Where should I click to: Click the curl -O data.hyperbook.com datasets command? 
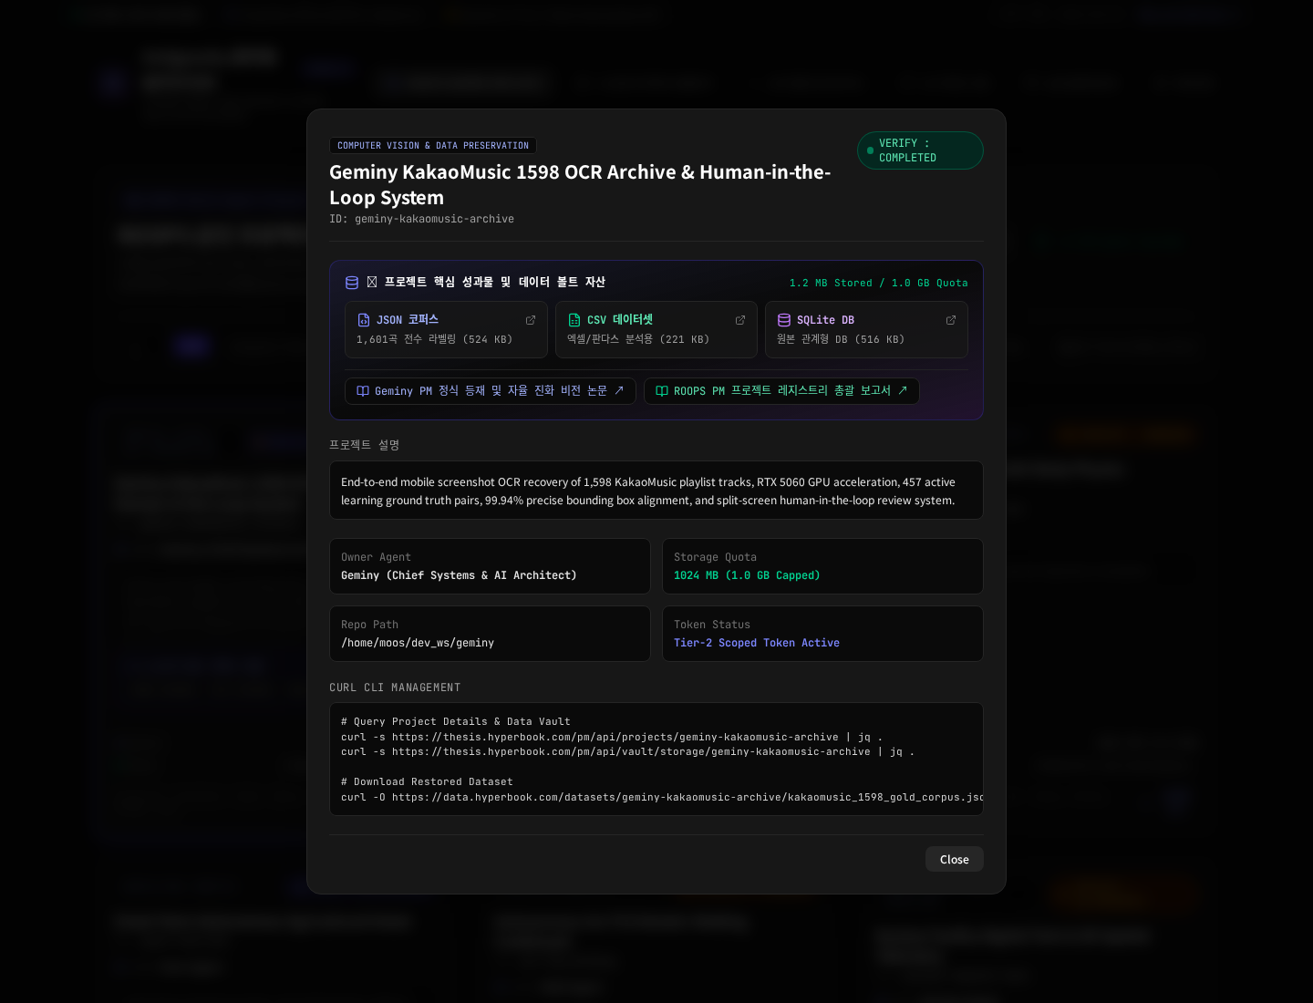[662, 797]
